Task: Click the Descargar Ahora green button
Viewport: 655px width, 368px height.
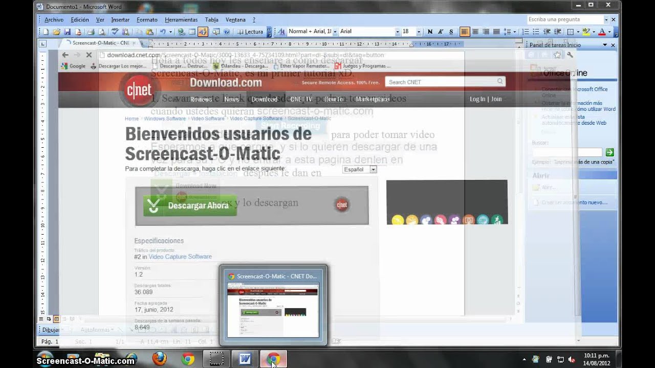Action: coord(190,205)
